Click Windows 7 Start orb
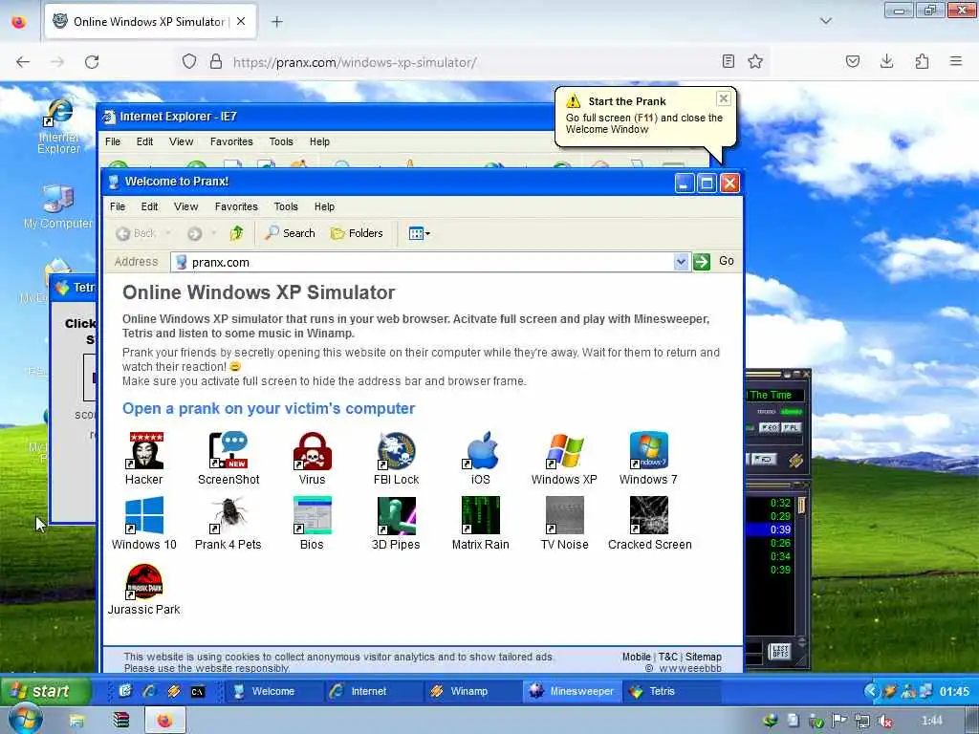Screen dimensions: 979x734 click(x=25, y=721)
